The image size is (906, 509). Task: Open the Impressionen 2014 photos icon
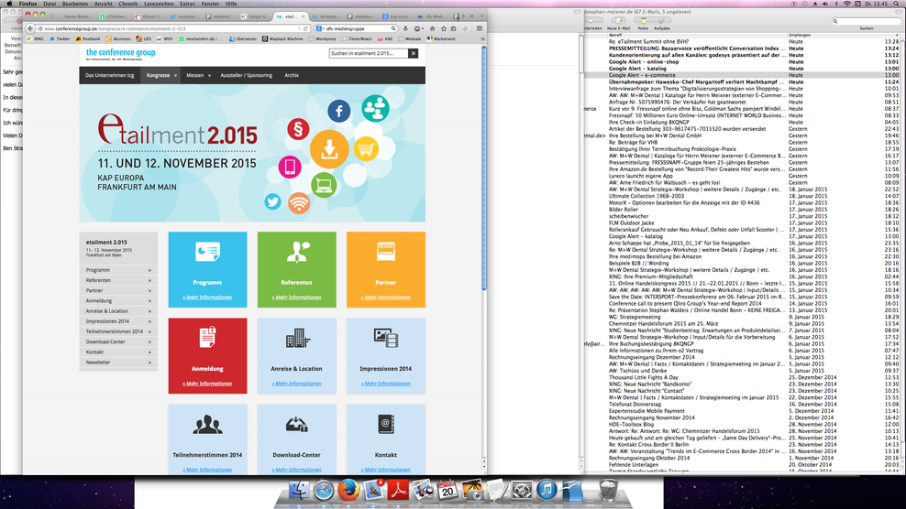pyautogui.click(x=385, y=338)
